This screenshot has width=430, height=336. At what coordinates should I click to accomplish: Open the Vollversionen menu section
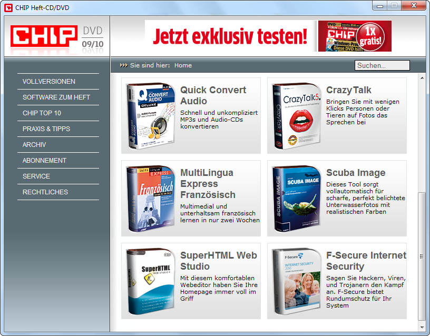click(x=49, y=82)
